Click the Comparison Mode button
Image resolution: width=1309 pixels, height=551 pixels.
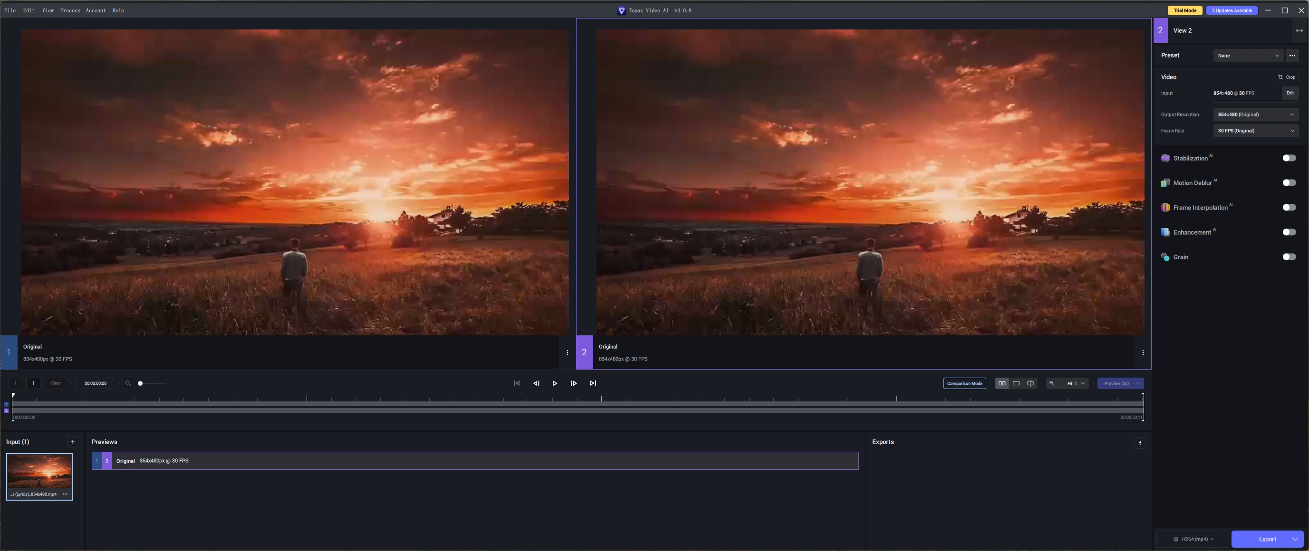(x=964, y=383)
